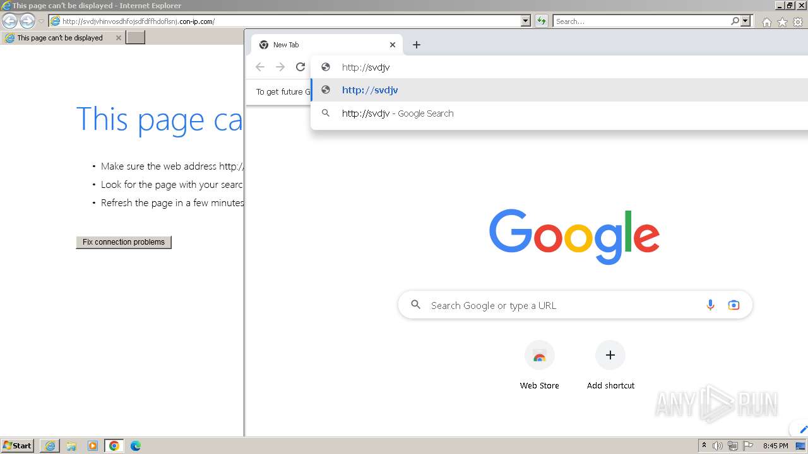808x454 pixels.
Task: Click 'Make sure the web address' bullet text
Action: [172, 166]
